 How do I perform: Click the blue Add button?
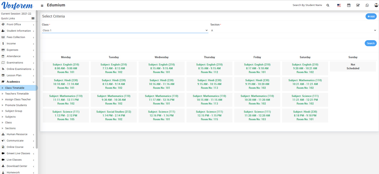tap(371, 16)
